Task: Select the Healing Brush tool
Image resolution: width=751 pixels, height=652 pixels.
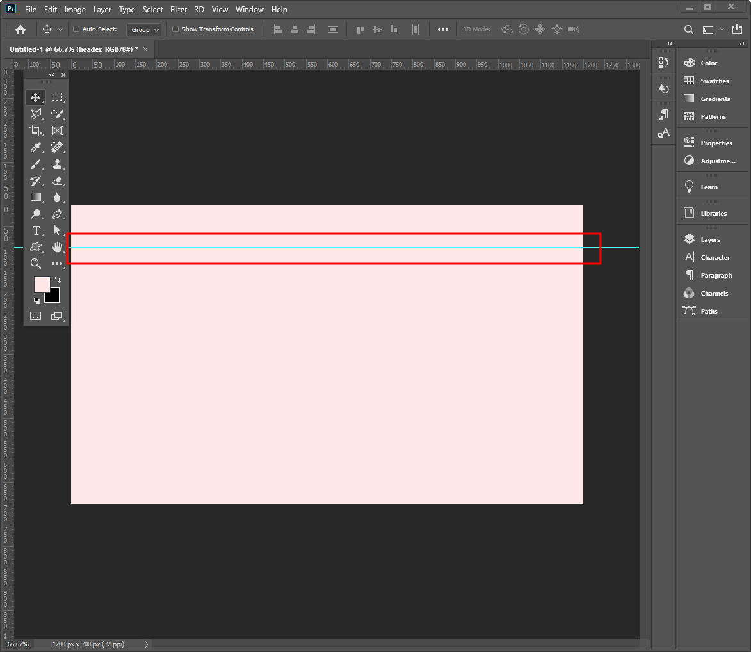Action: [x=57, y=147]
